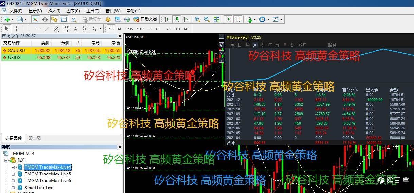Expand the new chart dropdown arrow

(12, 19)
